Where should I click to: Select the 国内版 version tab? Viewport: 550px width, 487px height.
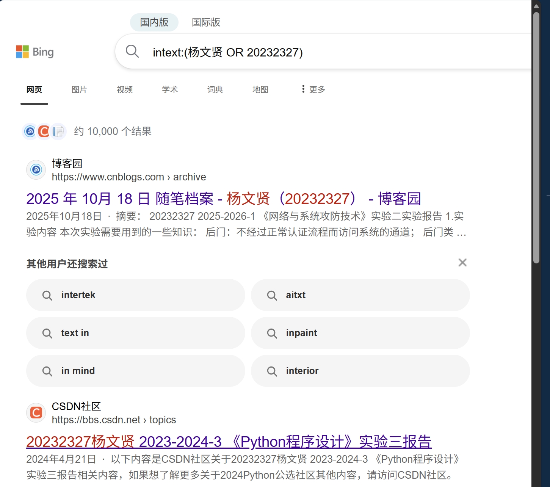pyautogui.click(x=154, y=22)
